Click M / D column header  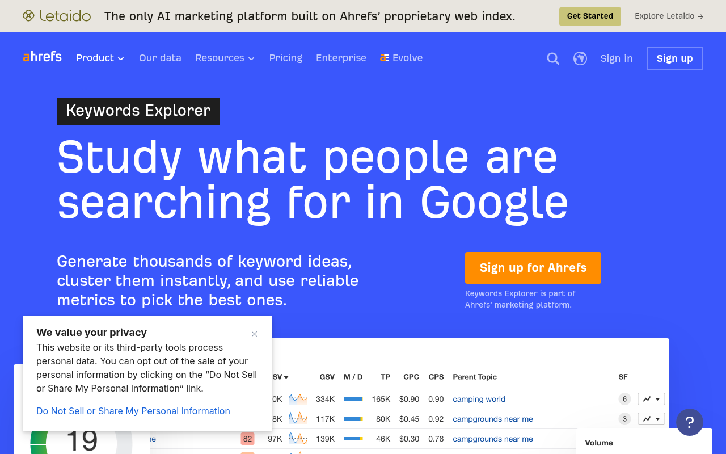(353, 377)
